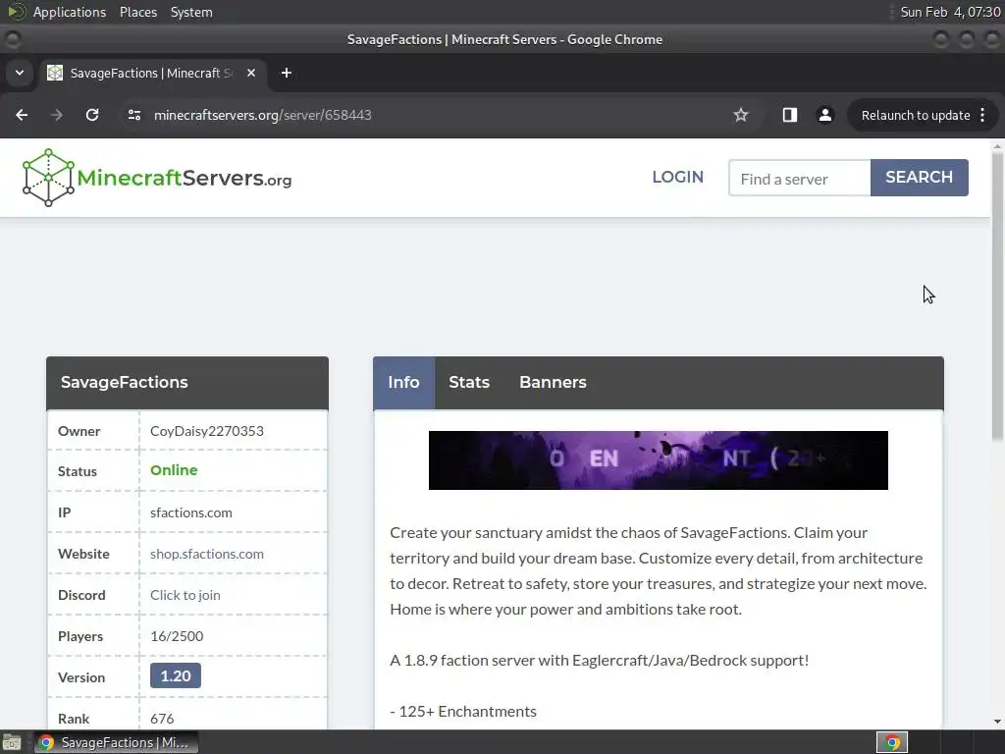Click the page vertical scrollbar
The height and width of the screenshot is (754, 1005).
[x=997, y=296]
